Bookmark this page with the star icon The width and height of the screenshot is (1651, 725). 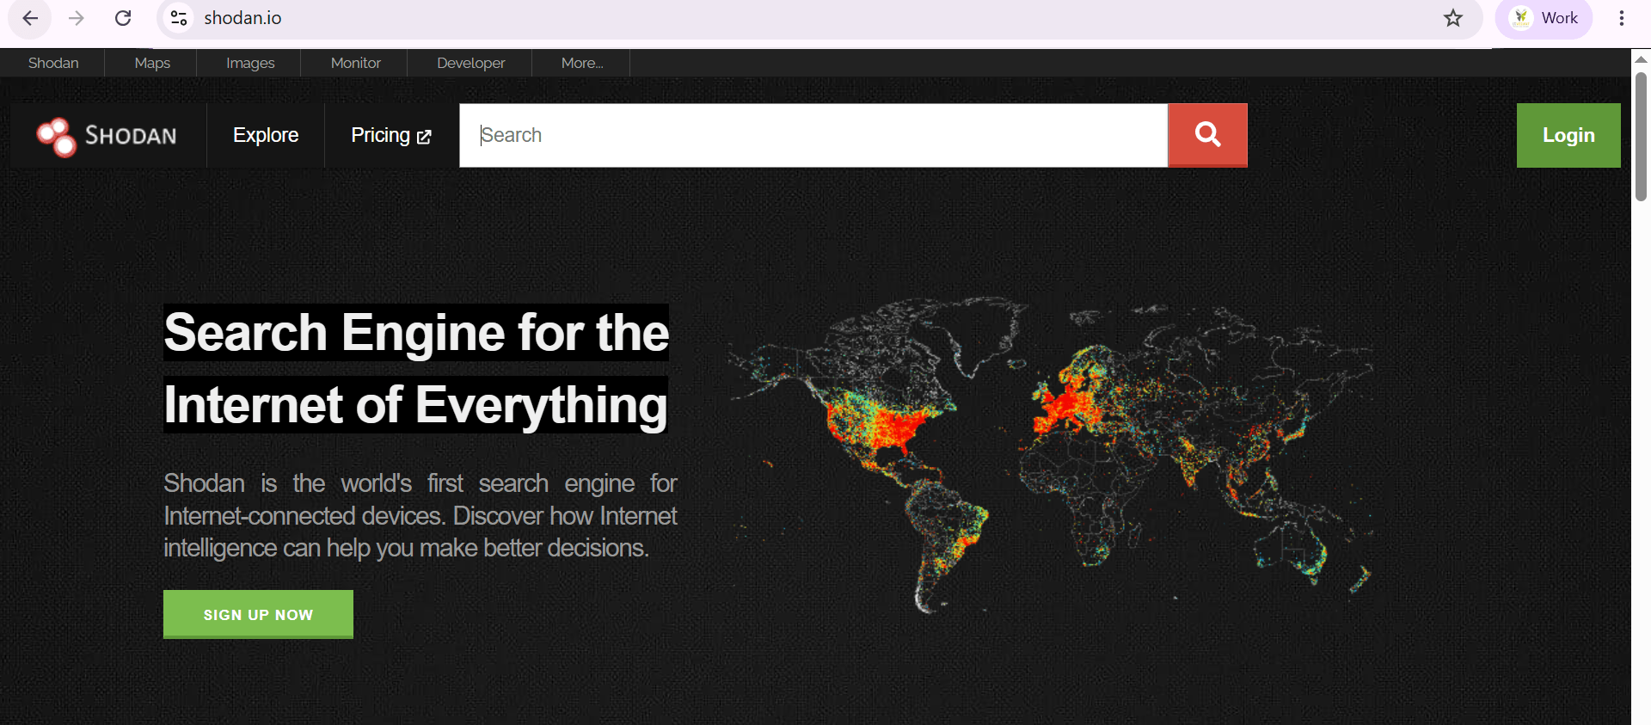click(x=1453, y=18)
